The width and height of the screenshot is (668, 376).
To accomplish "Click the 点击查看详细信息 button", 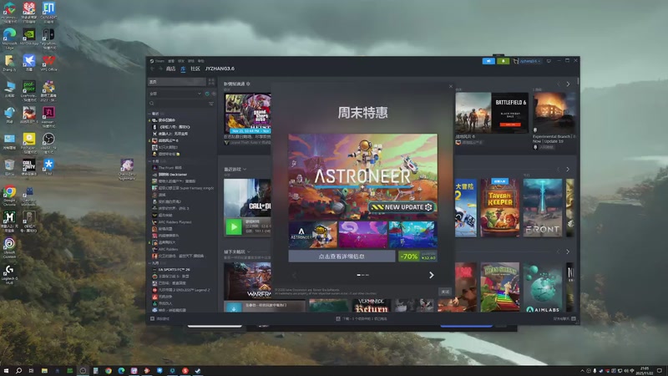I will coord(342,257).
